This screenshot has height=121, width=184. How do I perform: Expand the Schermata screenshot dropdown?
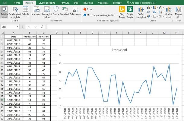click(75, 17)
